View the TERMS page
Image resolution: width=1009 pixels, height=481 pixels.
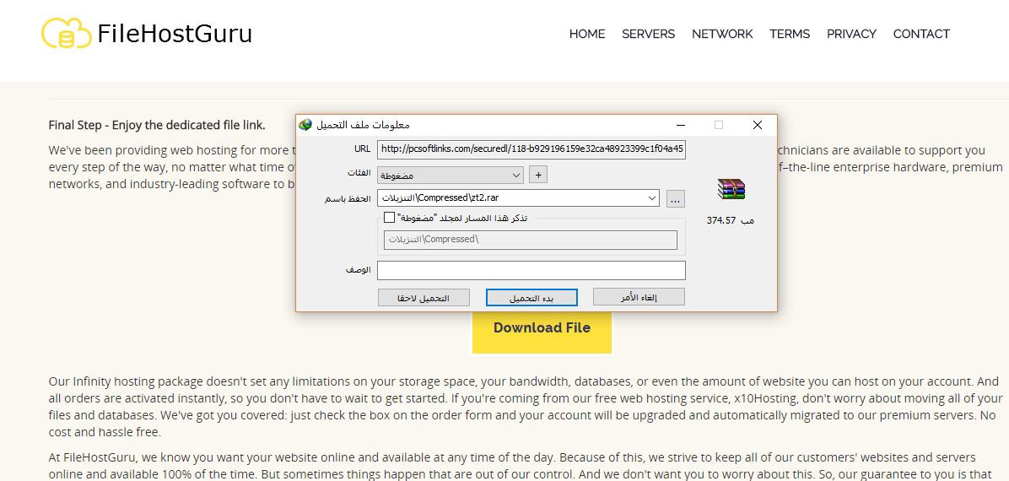pyautogui.click(x=790, y=34)
